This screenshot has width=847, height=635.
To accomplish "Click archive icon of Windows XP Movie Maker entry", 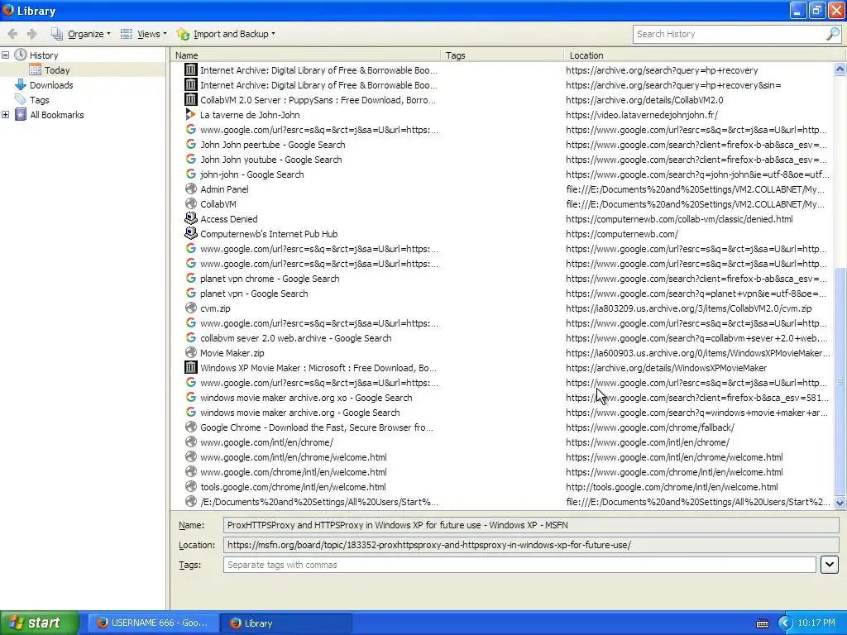I will tap(191, 367).
